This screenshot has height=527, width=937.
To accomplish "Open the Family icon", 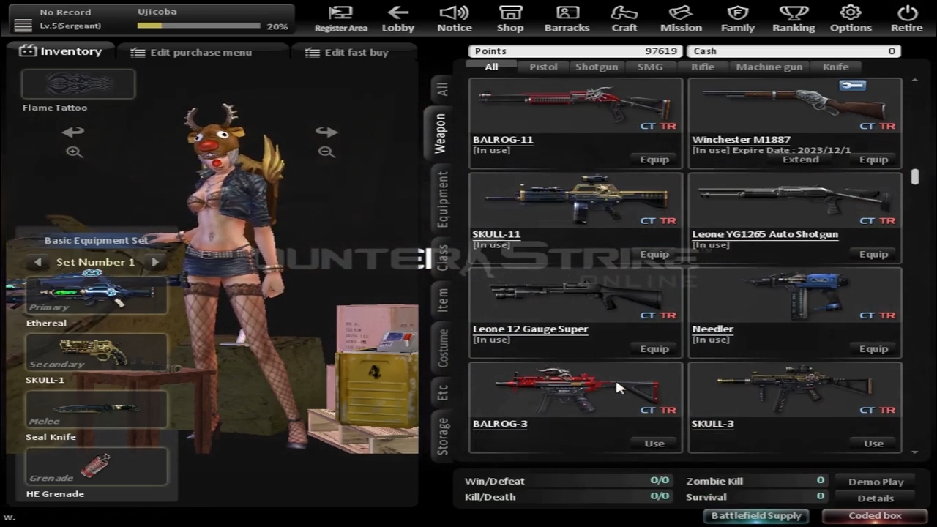I will pos(737,19).
